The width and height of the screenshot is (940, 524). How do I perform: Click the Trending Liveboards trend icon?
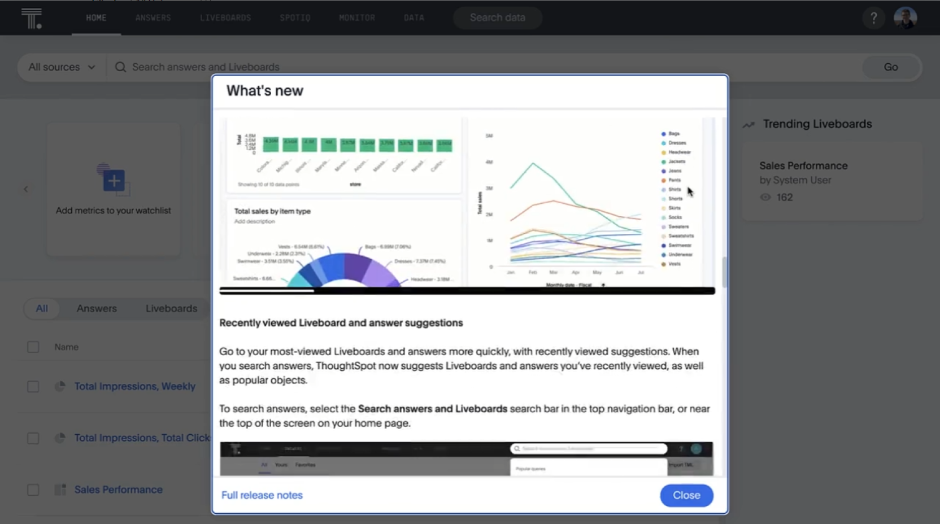point(748,125)
